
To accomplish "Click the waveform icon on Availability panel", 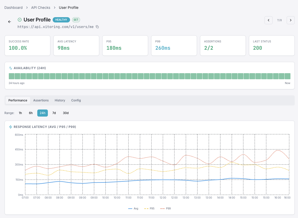I will pyautogui.click(x=10, y=68).
